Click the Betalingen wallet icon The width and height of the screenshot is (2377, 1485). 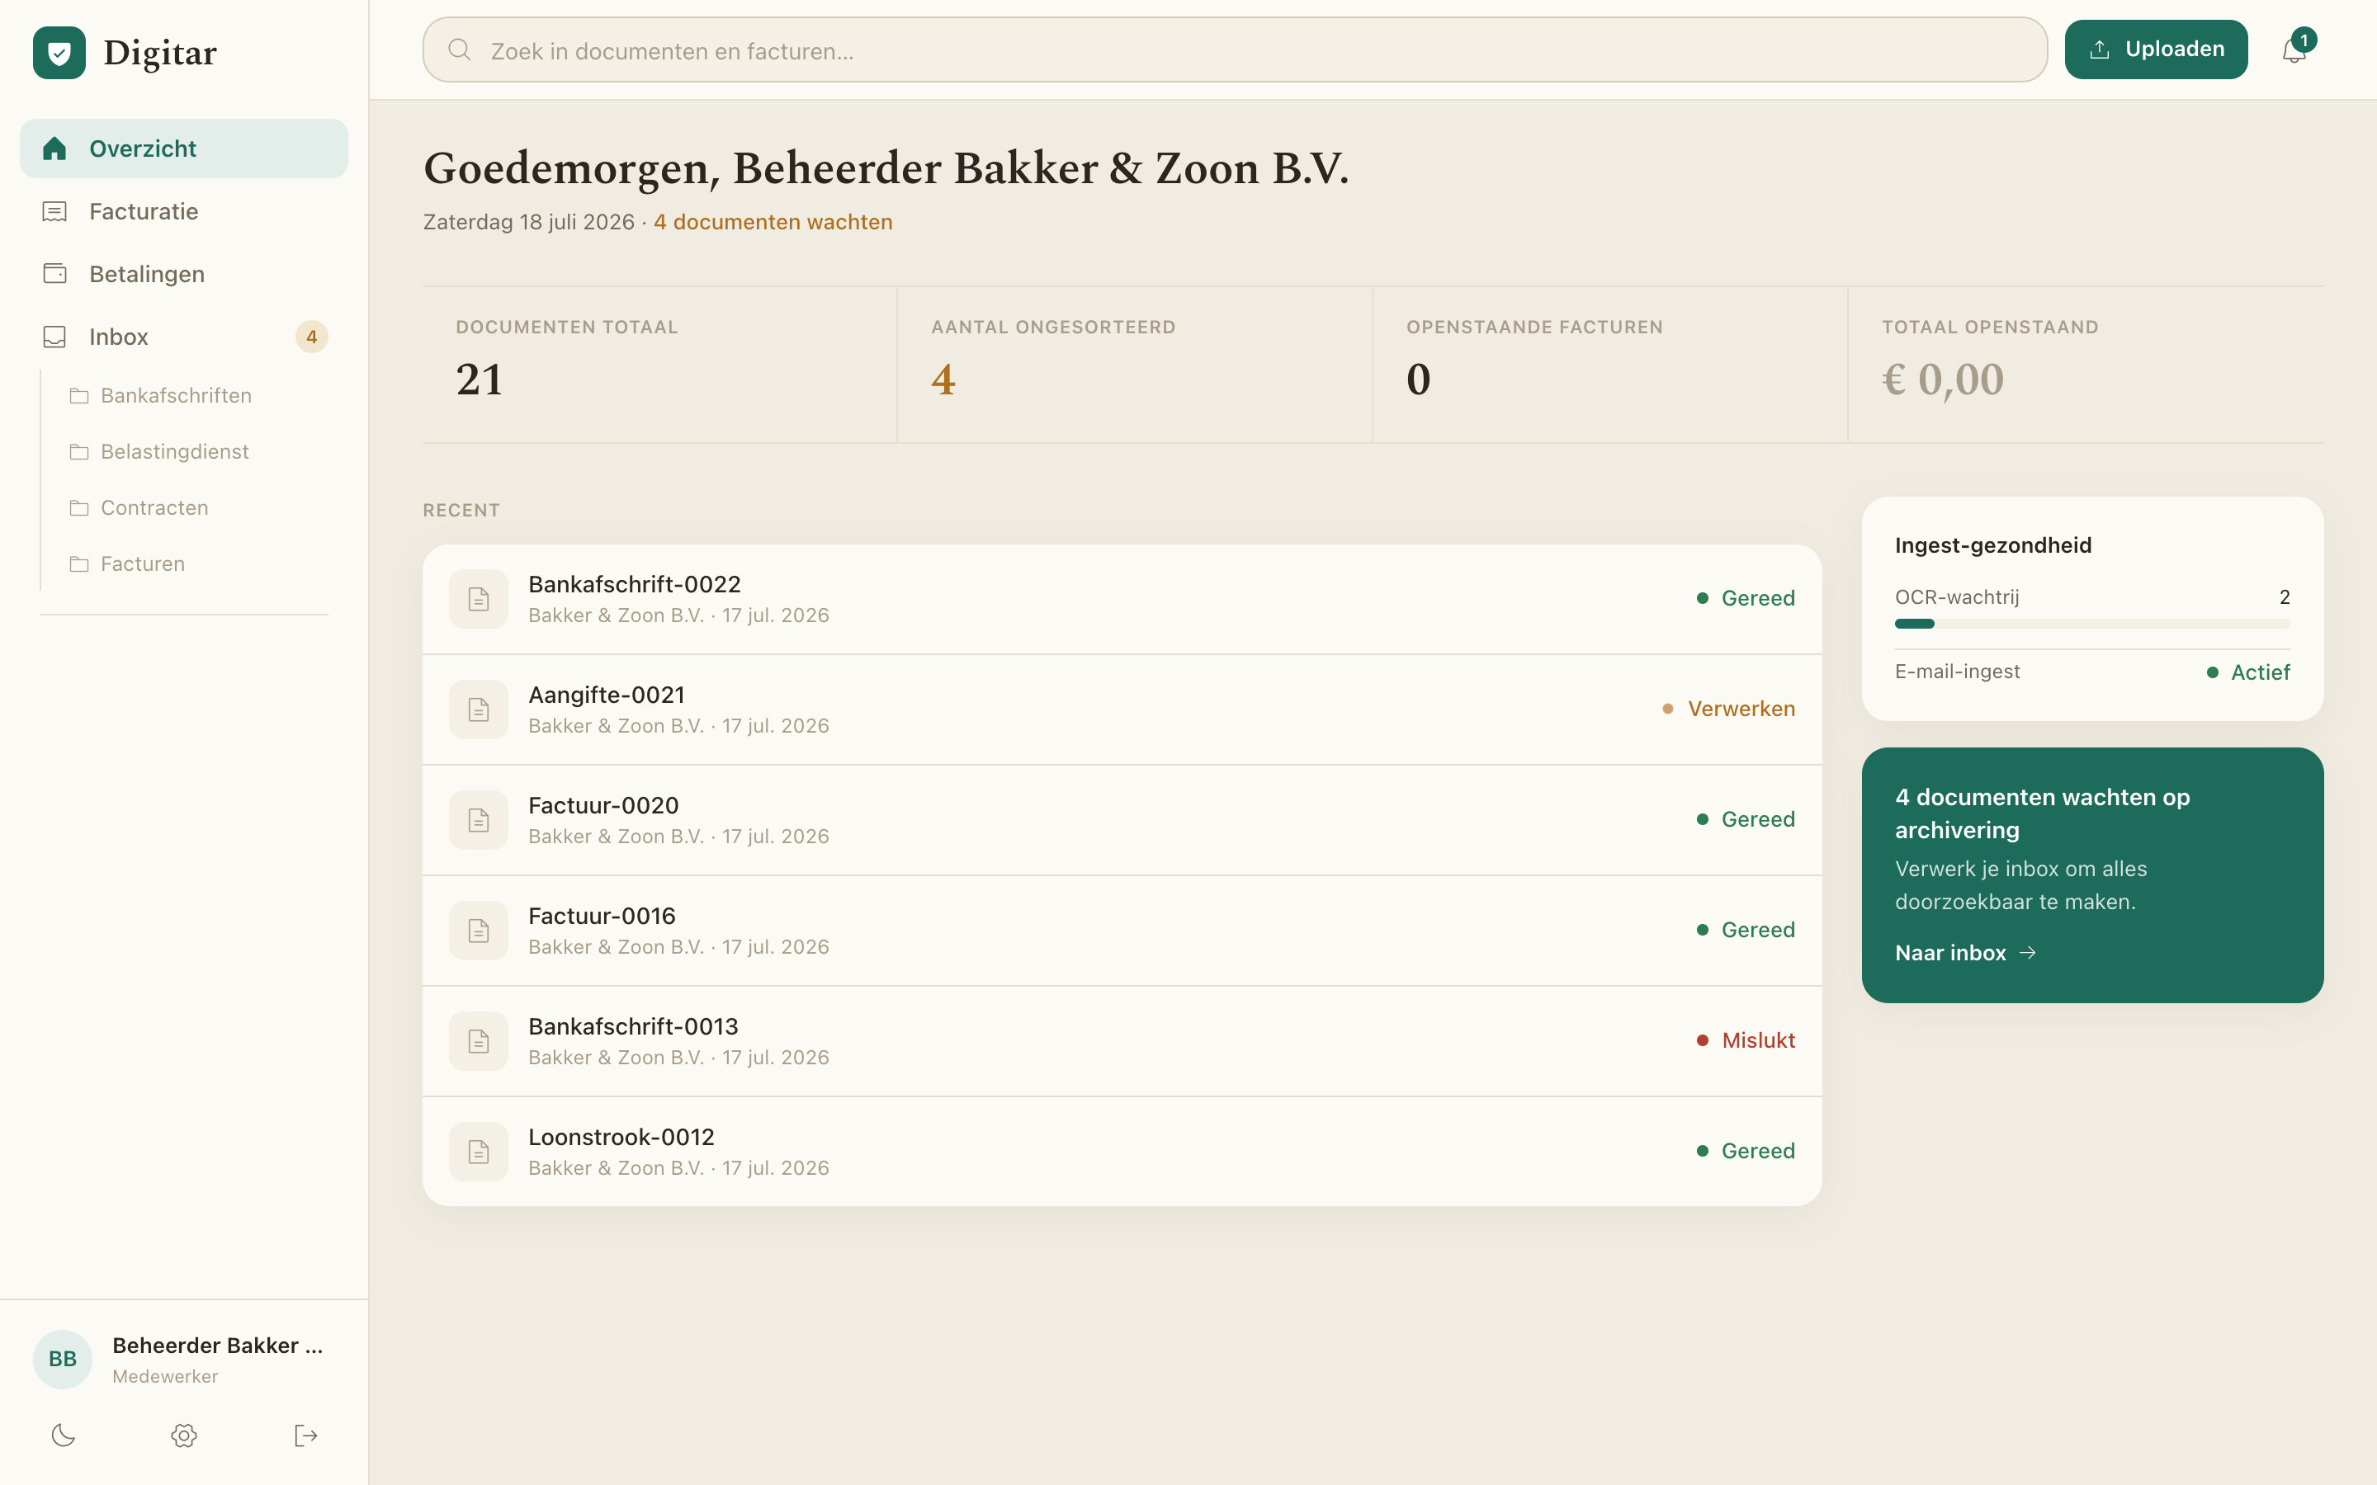55,273
